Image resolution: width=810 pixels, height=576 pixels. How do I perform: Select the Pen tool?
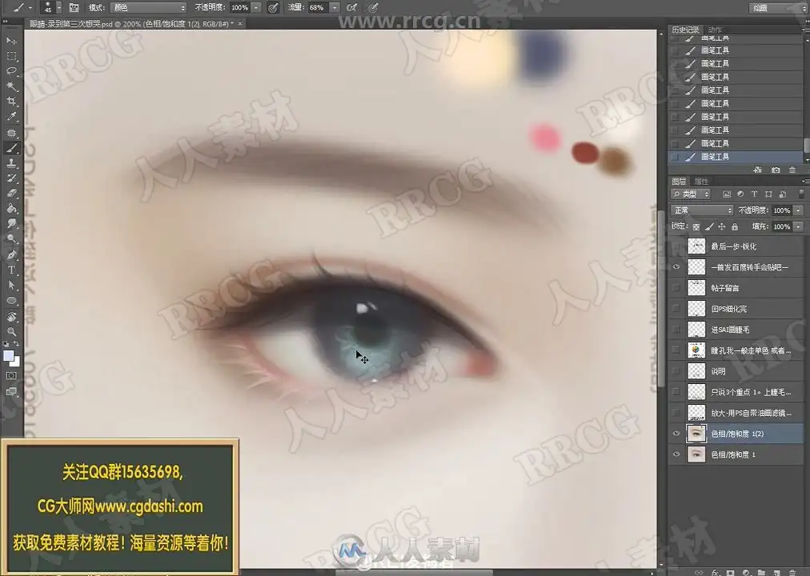(11, 254)
